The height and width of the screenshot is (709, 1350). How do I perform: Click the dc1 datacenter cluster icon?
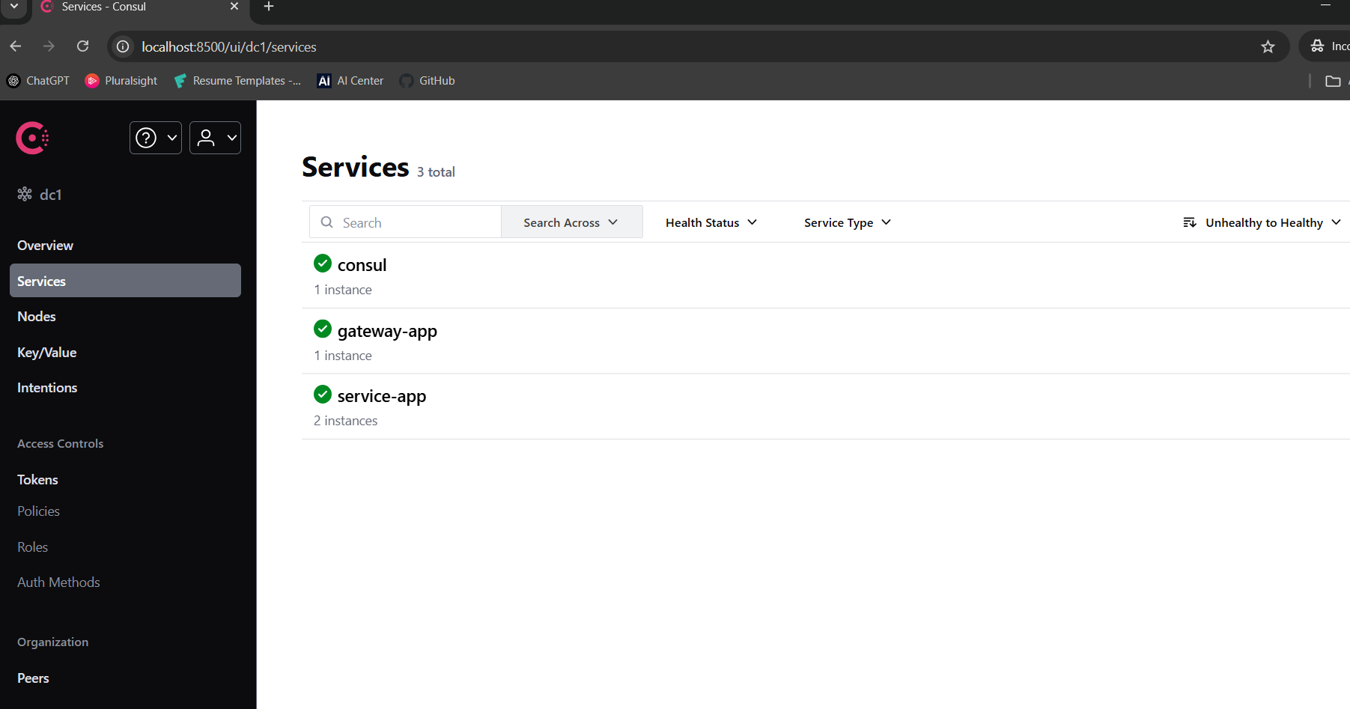click(23, 194)
